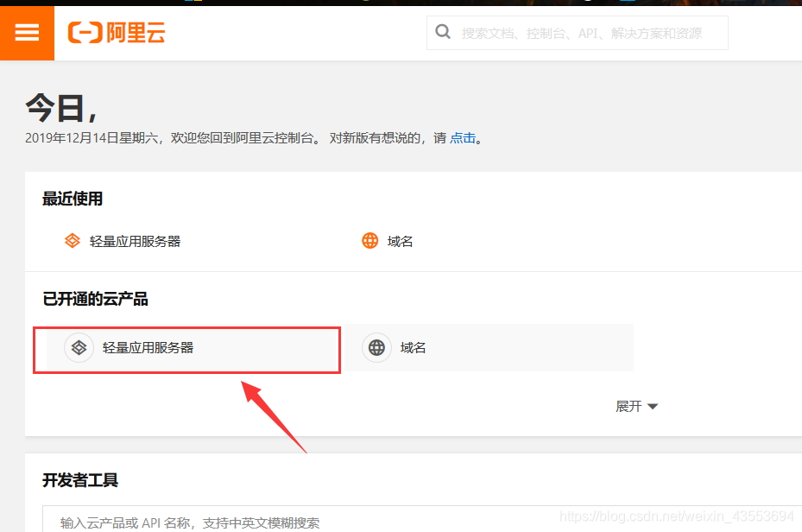802x532 pixels.
Task: Click the 轻量应用服务器 icon in 已开通的云产品
Action: [x=79, y=347]
